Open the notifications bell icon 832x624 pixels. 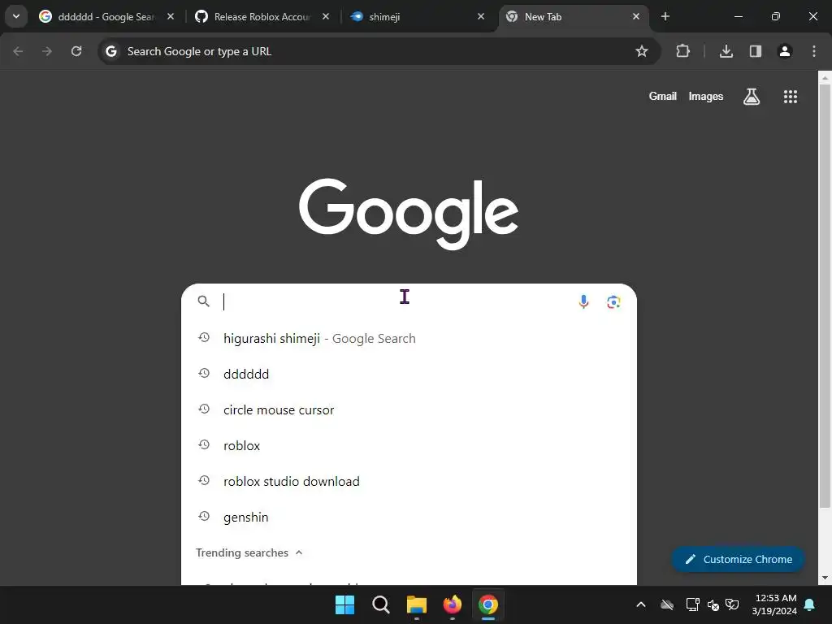coord(810,604)
